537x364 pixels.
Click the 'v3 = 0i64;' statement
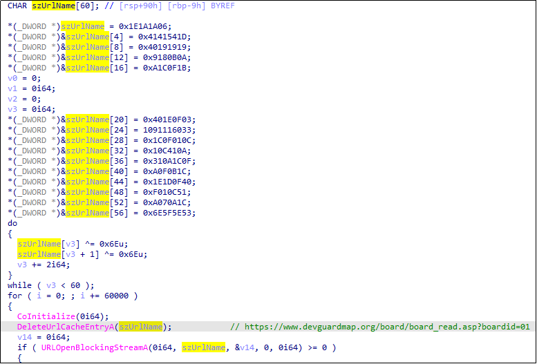[x=32, y=109]
